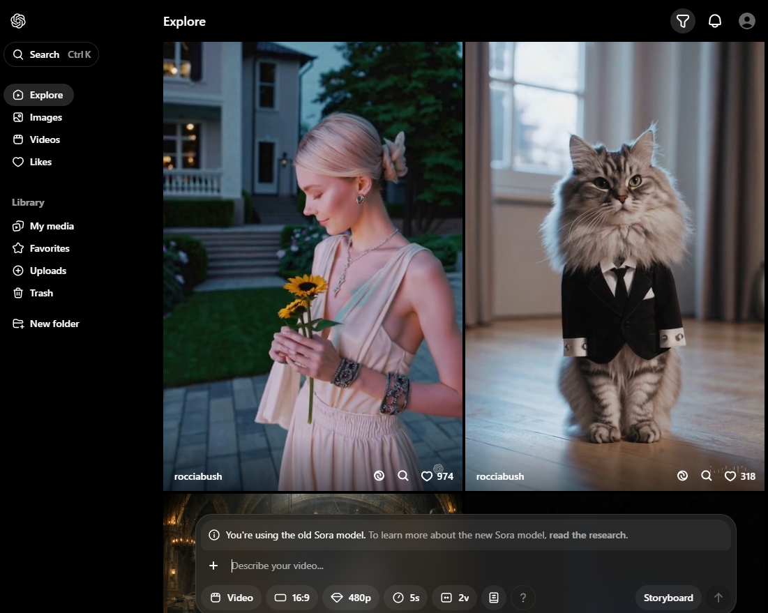
Task: Click the OpenAI logo at top left
Action: point(19,21)
